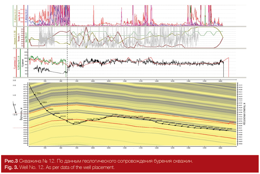The height and width of the screenshot is (174, 260).
Task: Click the 2020 depth label
Action: [x=63, y=116]
